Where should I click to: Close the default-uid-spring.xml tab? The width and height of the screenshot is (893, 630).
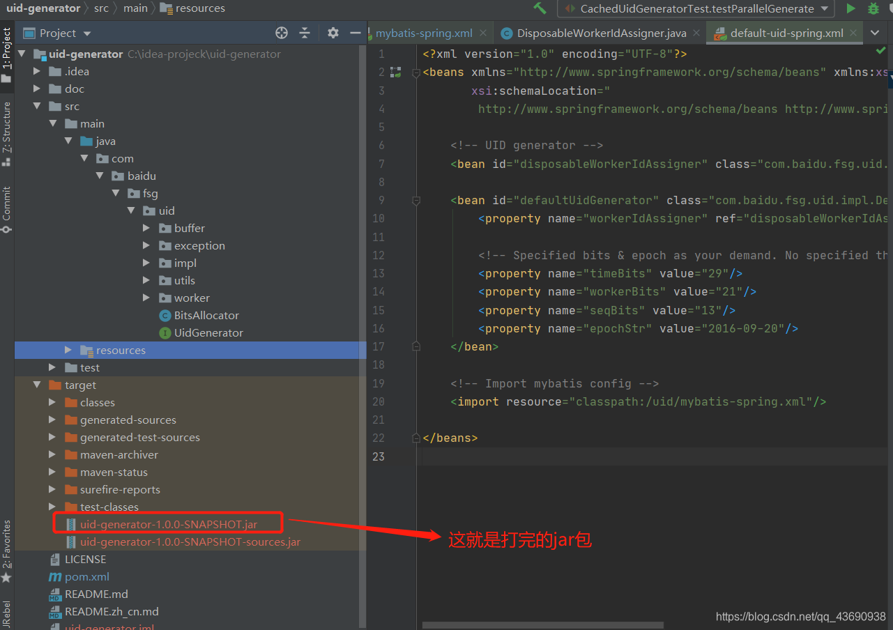(853, 33)
